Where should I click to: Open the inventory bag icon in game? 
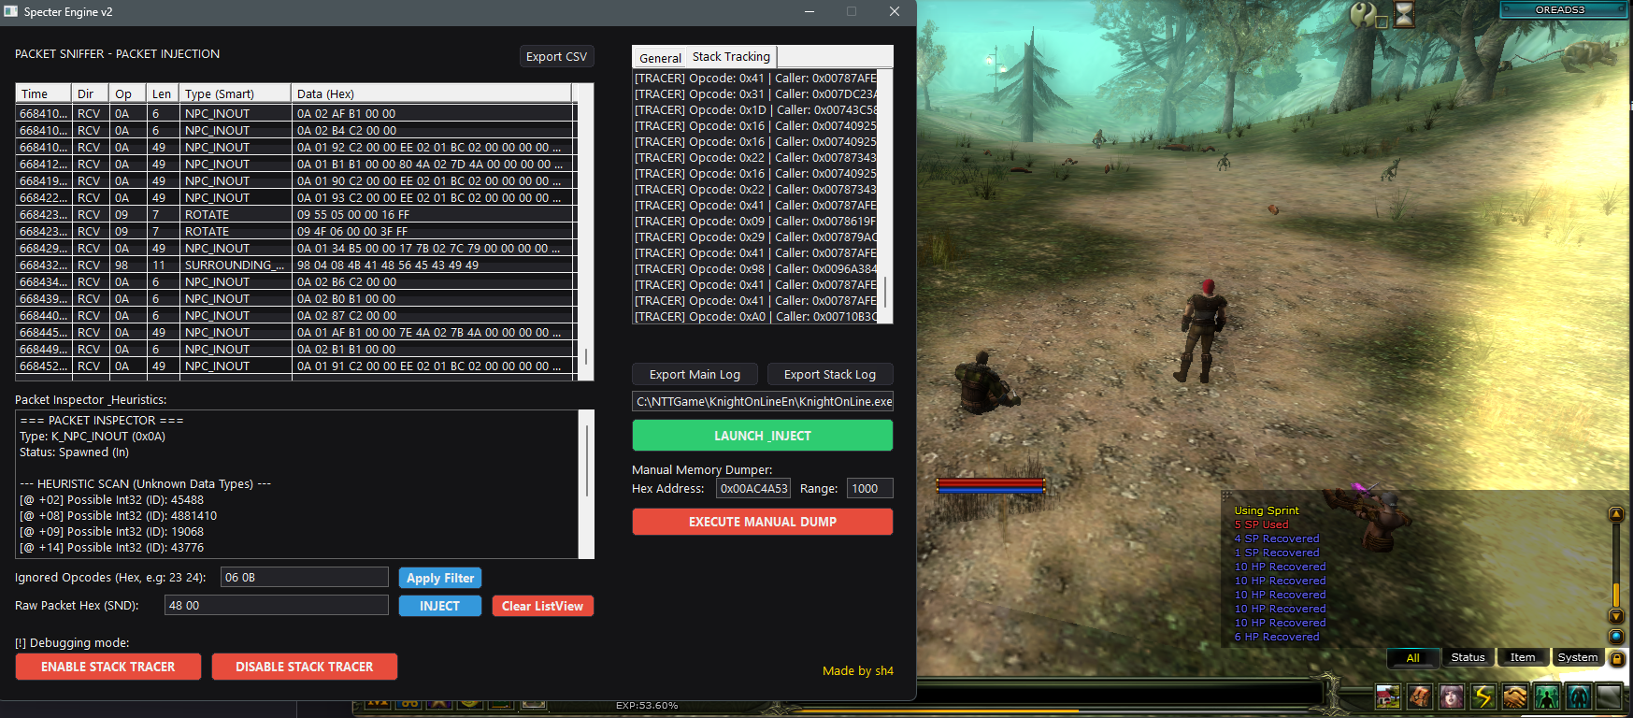pos(1420,696)
